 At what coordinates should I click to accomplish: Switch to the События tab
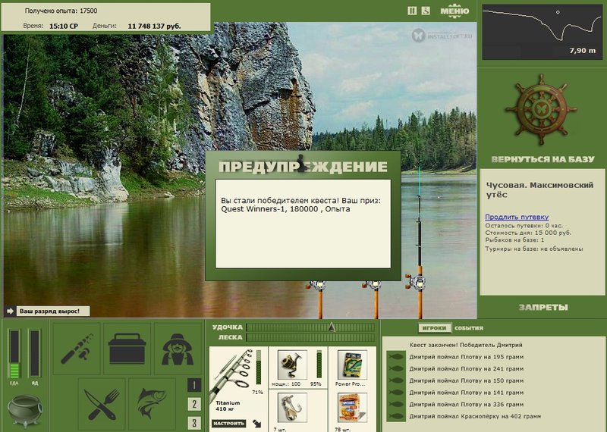(469, 328)
